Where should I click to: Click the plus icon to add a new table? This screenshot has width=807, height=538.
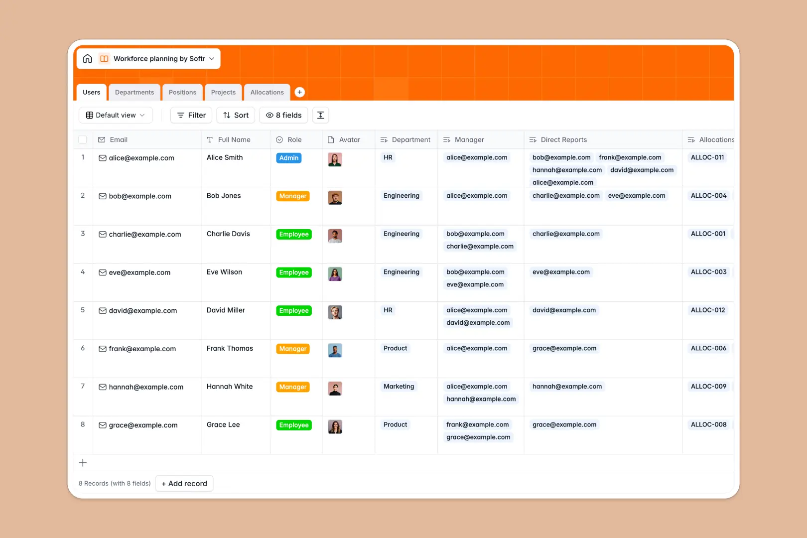300,92
